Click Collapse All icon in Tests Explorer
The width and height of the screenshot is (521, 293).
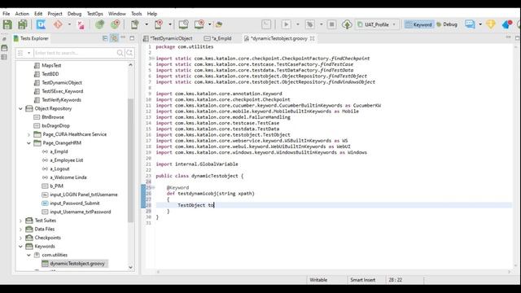(x=105, y=38)
